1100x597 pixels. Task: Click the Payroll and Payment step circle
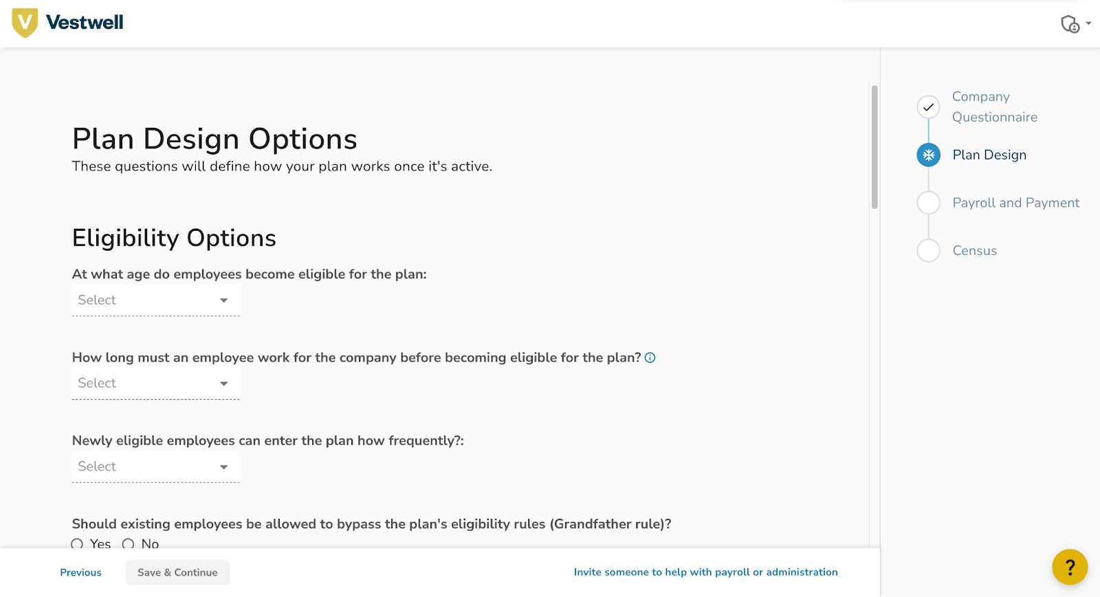(x=929, y=203)
